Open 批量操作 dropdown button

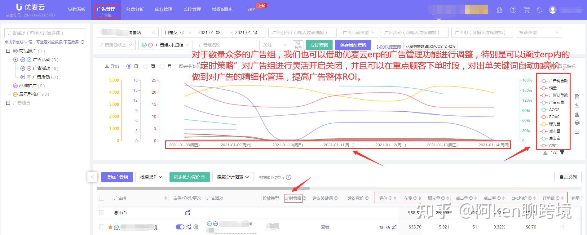tap(151, 177)
